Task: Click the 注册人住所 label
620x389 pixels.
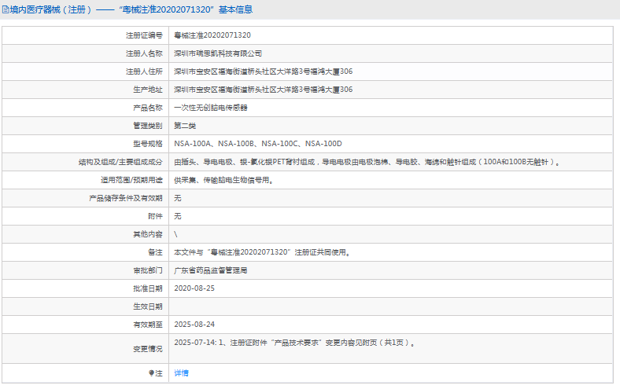Action: pyautogui.click(x=144, y=72)
